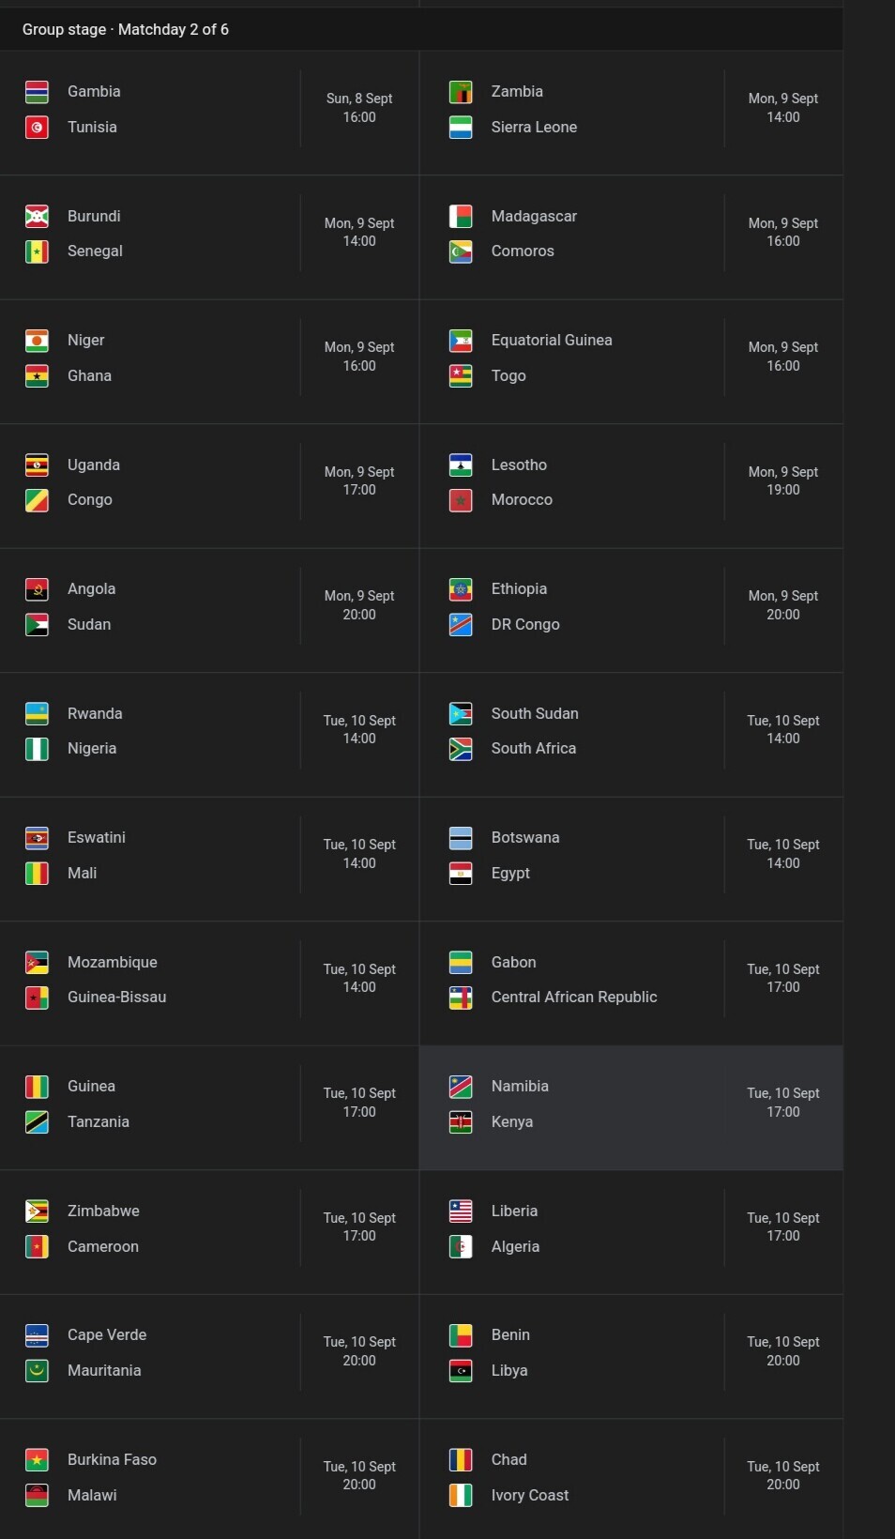Click Group stage Matchday 2 of 6 header
Viewport: 895px width, 1539px height.
126,30
